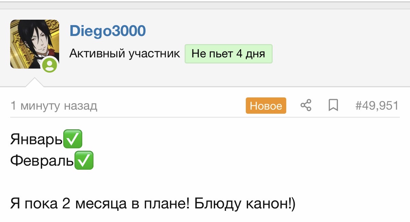Screen dimensions: 410x222
Task: Open the permalink for post #49,951
Action: (377, 106)
